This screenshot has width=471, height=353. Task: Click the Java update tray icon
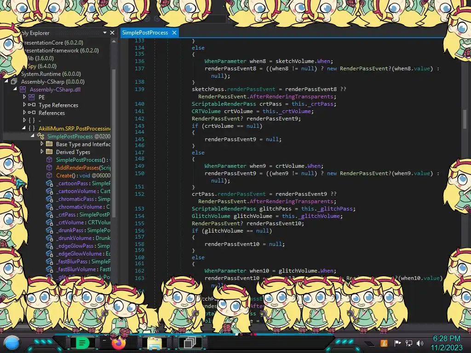[384, 343]
